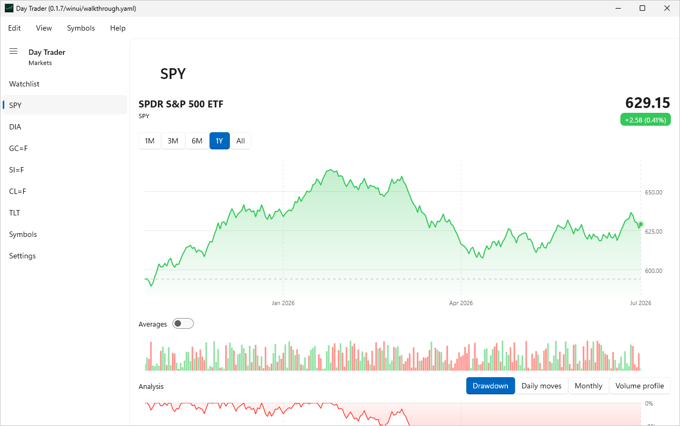
Task: Open the Help menu
Action: point(118,28)
